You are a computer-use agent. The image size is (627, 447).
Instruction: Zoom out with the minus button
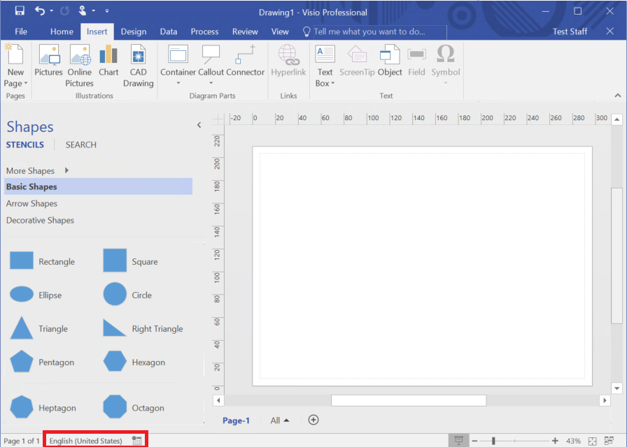pyautogui.click(x=474, y=441)
